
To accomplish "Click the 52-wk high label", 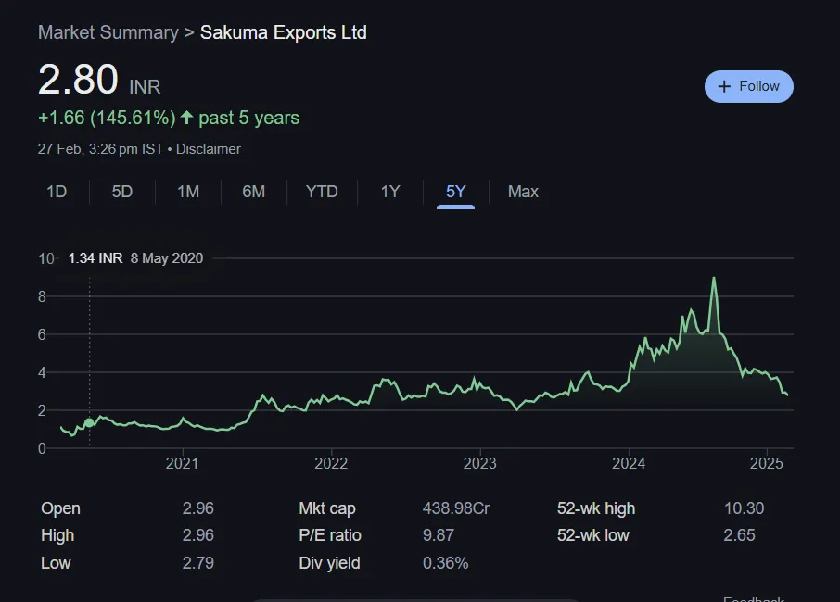I will click(x=596, y=508).
